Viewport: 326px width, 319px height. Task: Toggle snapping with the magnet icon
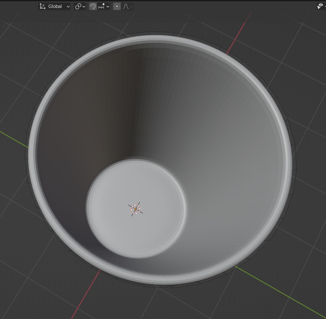[93, 6]
